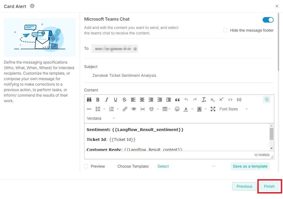The width and height of the screenshot is (283, 199).
Task: Check Hide the message footer
Action: 225,30
